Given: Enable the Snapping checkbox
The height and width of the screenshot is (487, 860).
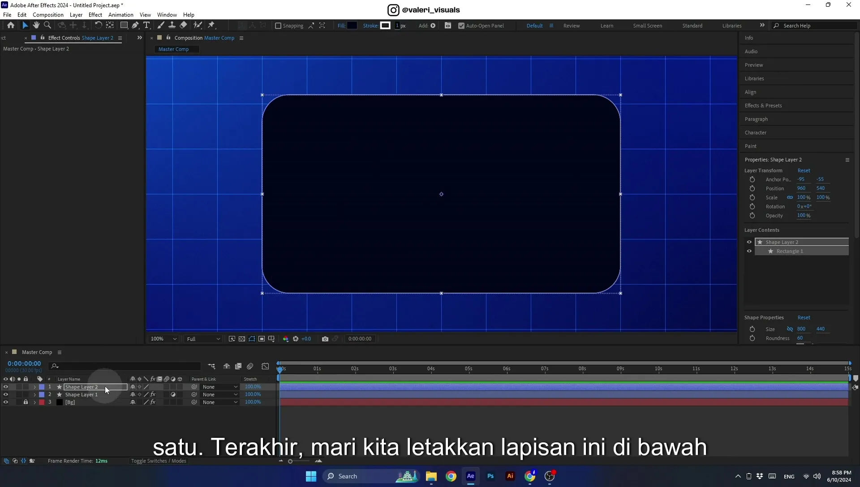Looking at the screenshot, I should (x=278, y=26).
